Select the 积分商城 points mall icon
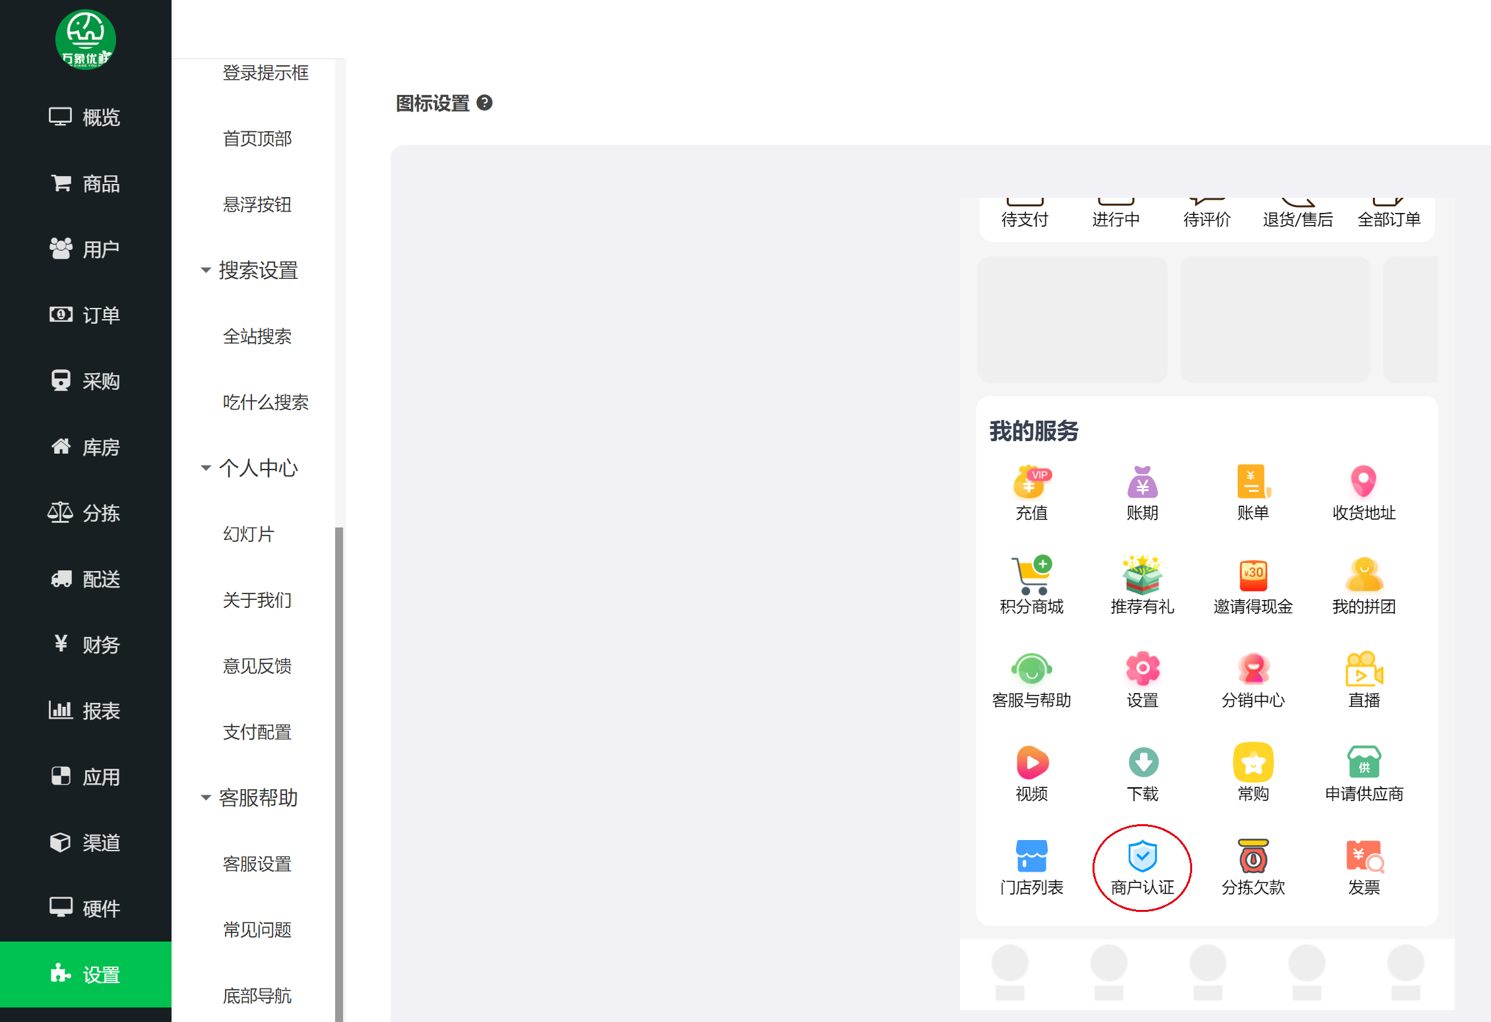Image resolution: width=1491 pixels, height=1022 pixels. coord(1031,586)
